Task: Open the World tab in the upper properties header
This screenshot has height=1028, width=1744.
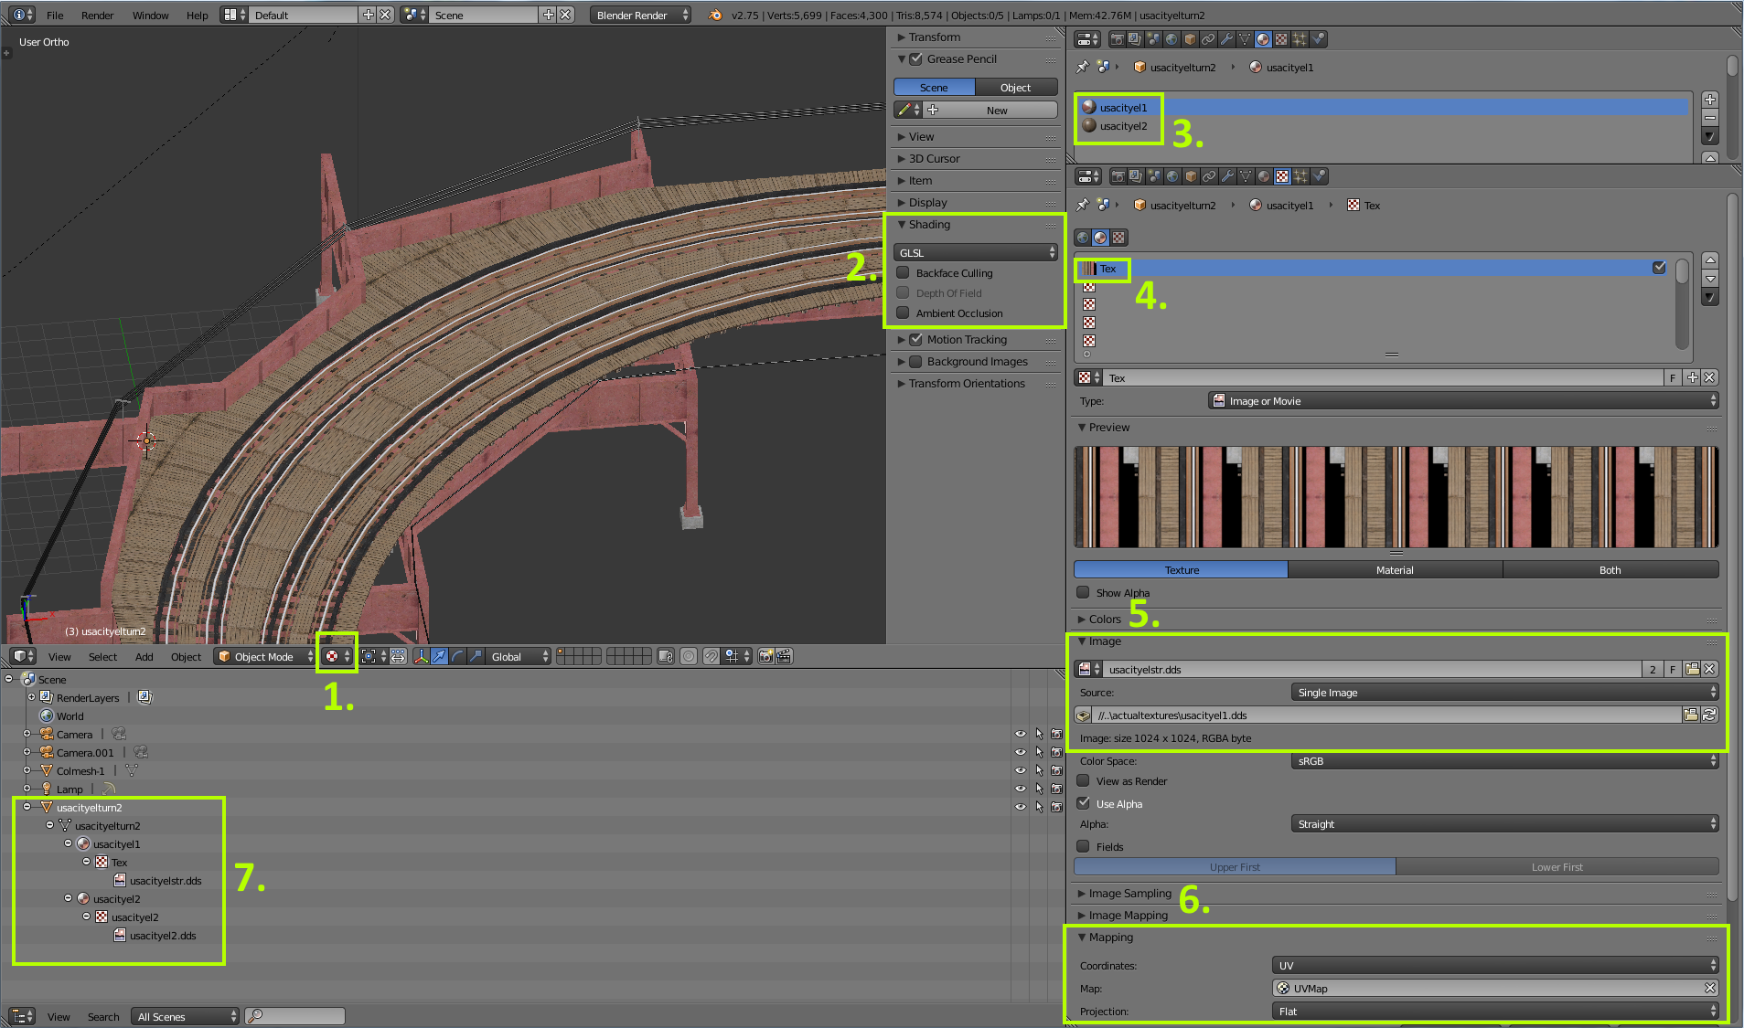Action: tap(1172, 39)
